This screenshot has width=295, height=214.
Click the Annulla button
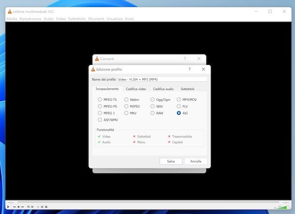click(x=196, y=161)
